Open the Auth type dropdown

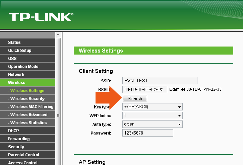click(x=153, y=124)
